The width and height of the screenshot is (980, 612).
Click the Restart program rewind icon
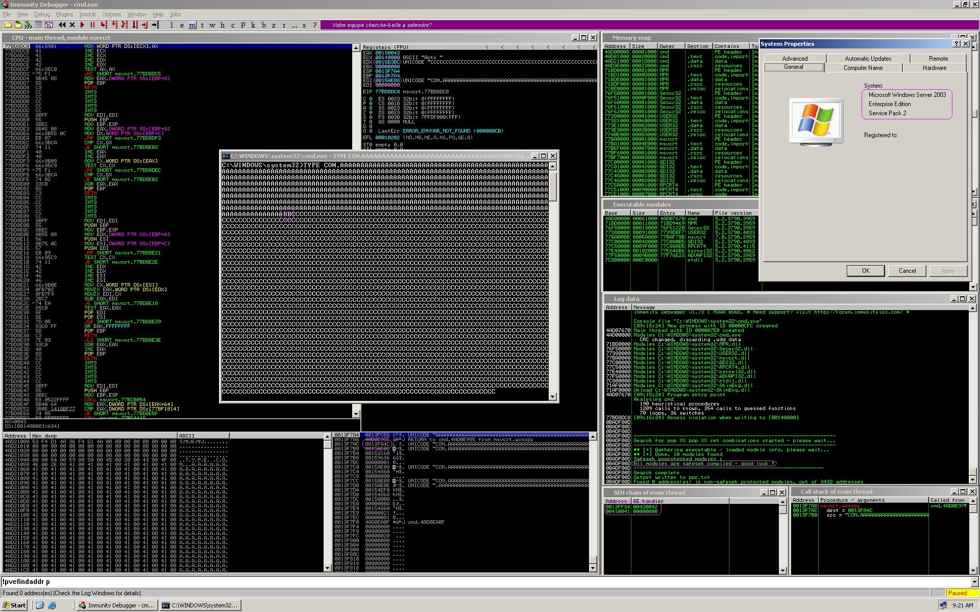62,24
